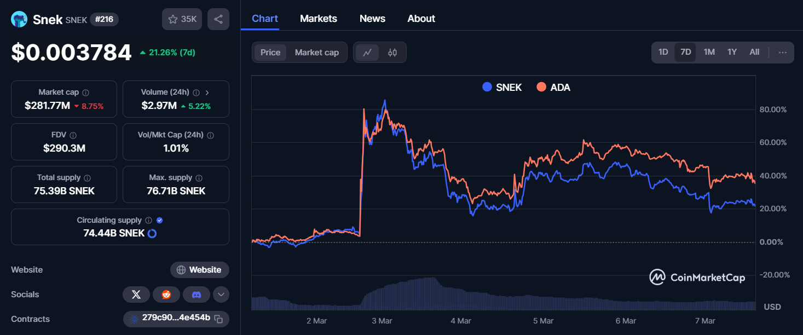Click the contract address 279c90...4e454b
Image resolution: width=803 pixels, height=335 pixels.
click(176, 319)
